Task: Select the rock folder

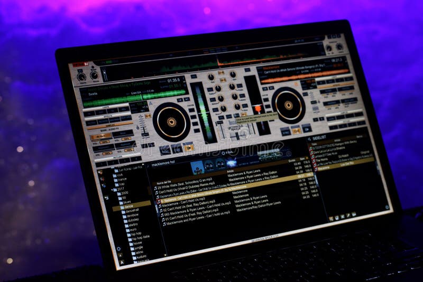Action: click(x=118, y=175)
